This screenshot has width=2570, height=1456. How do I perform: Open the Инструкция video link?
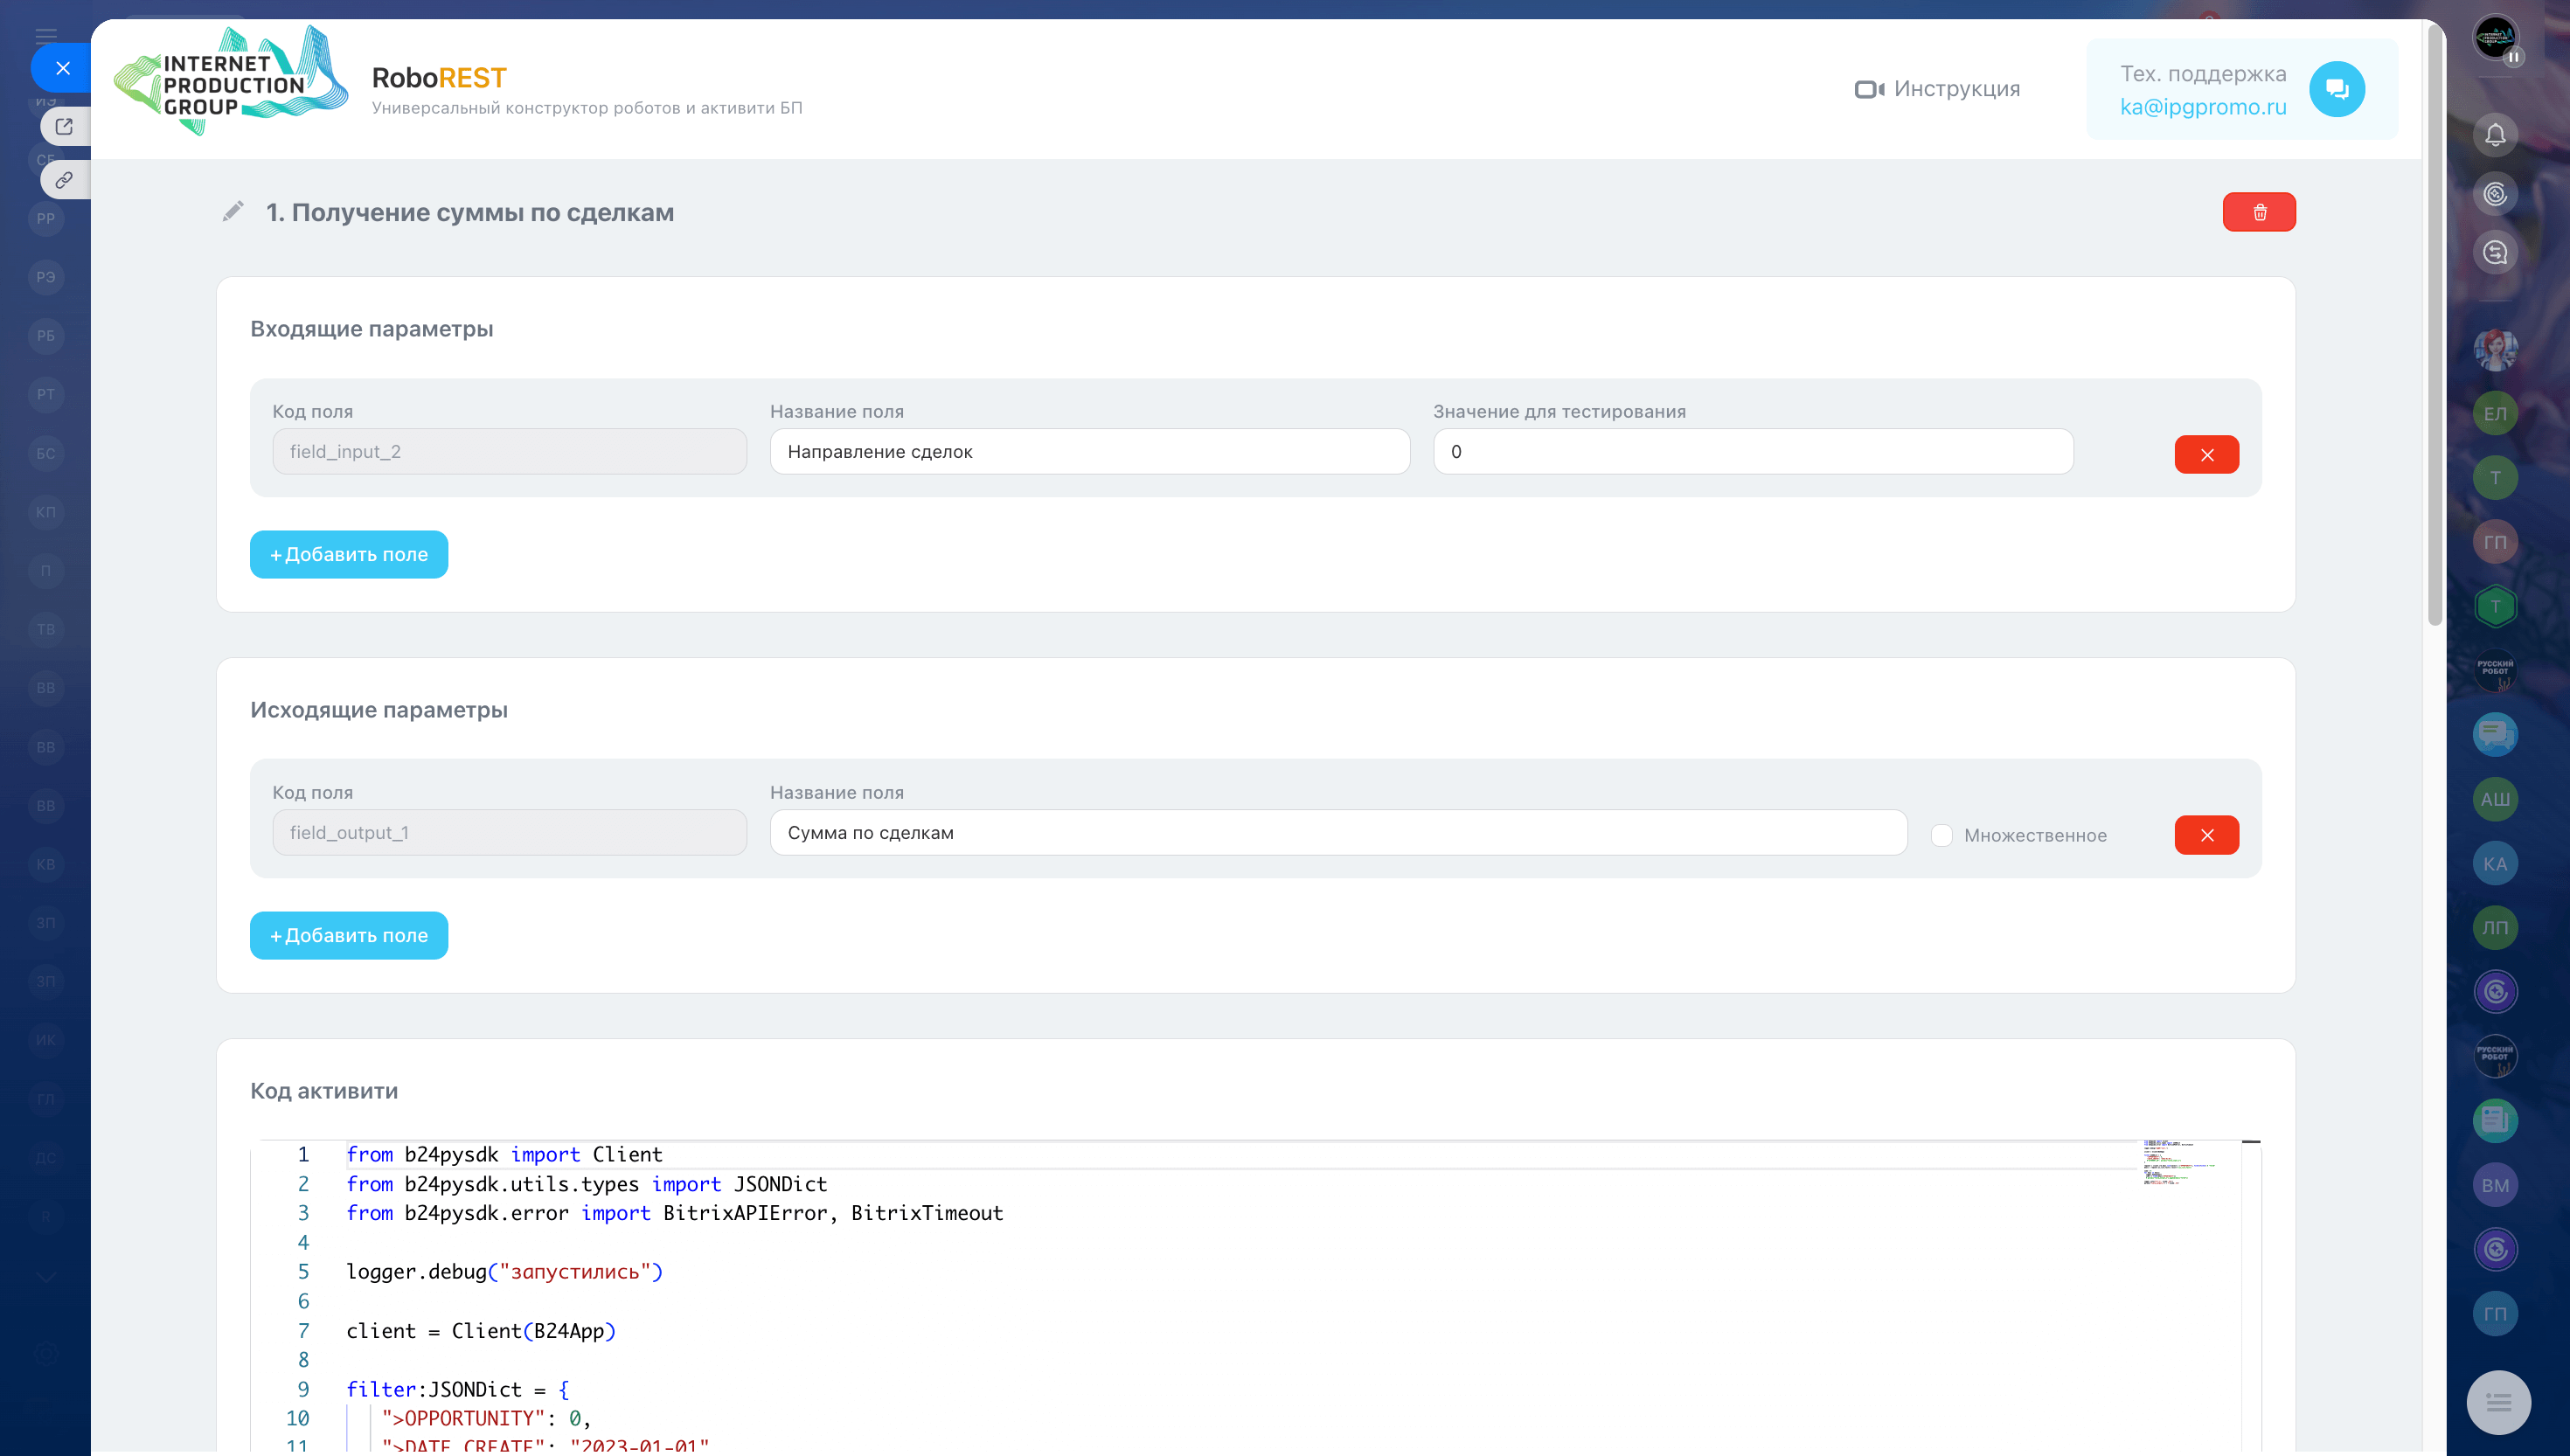pos(1937,89)
